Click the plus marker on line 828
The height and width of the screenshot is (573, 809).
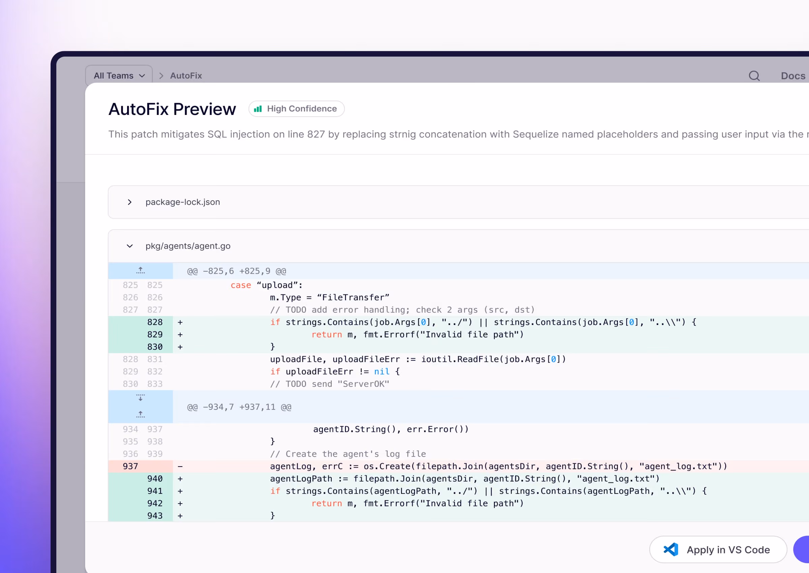[x=180, y=322]
